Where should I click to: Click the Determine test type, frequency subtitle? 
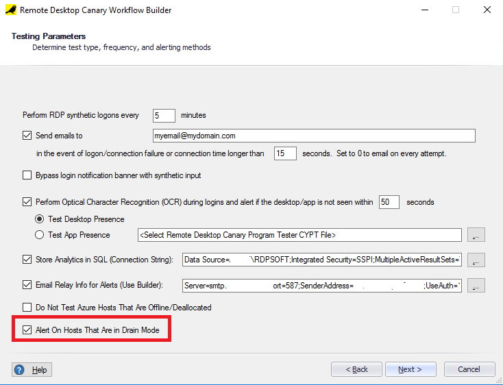coord(121,47)
